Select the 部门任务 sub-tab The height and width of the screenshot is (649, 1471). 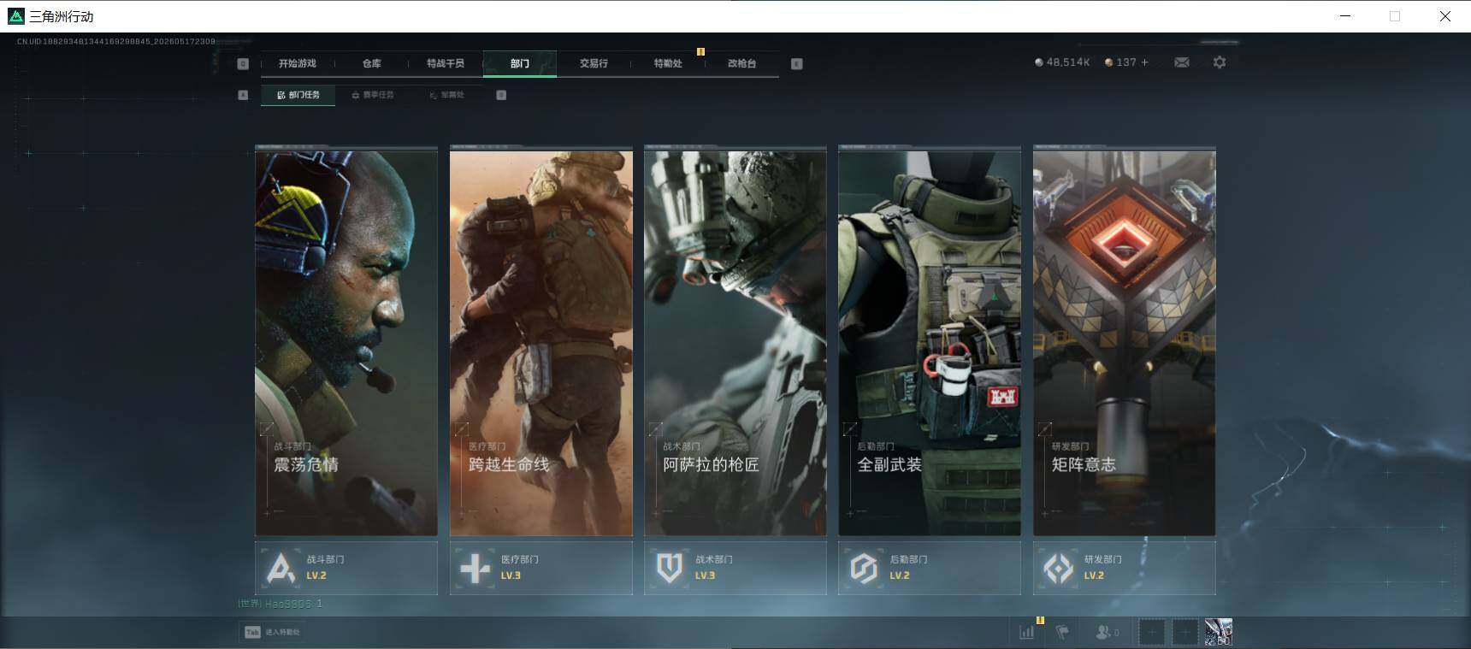coord(298,95)
